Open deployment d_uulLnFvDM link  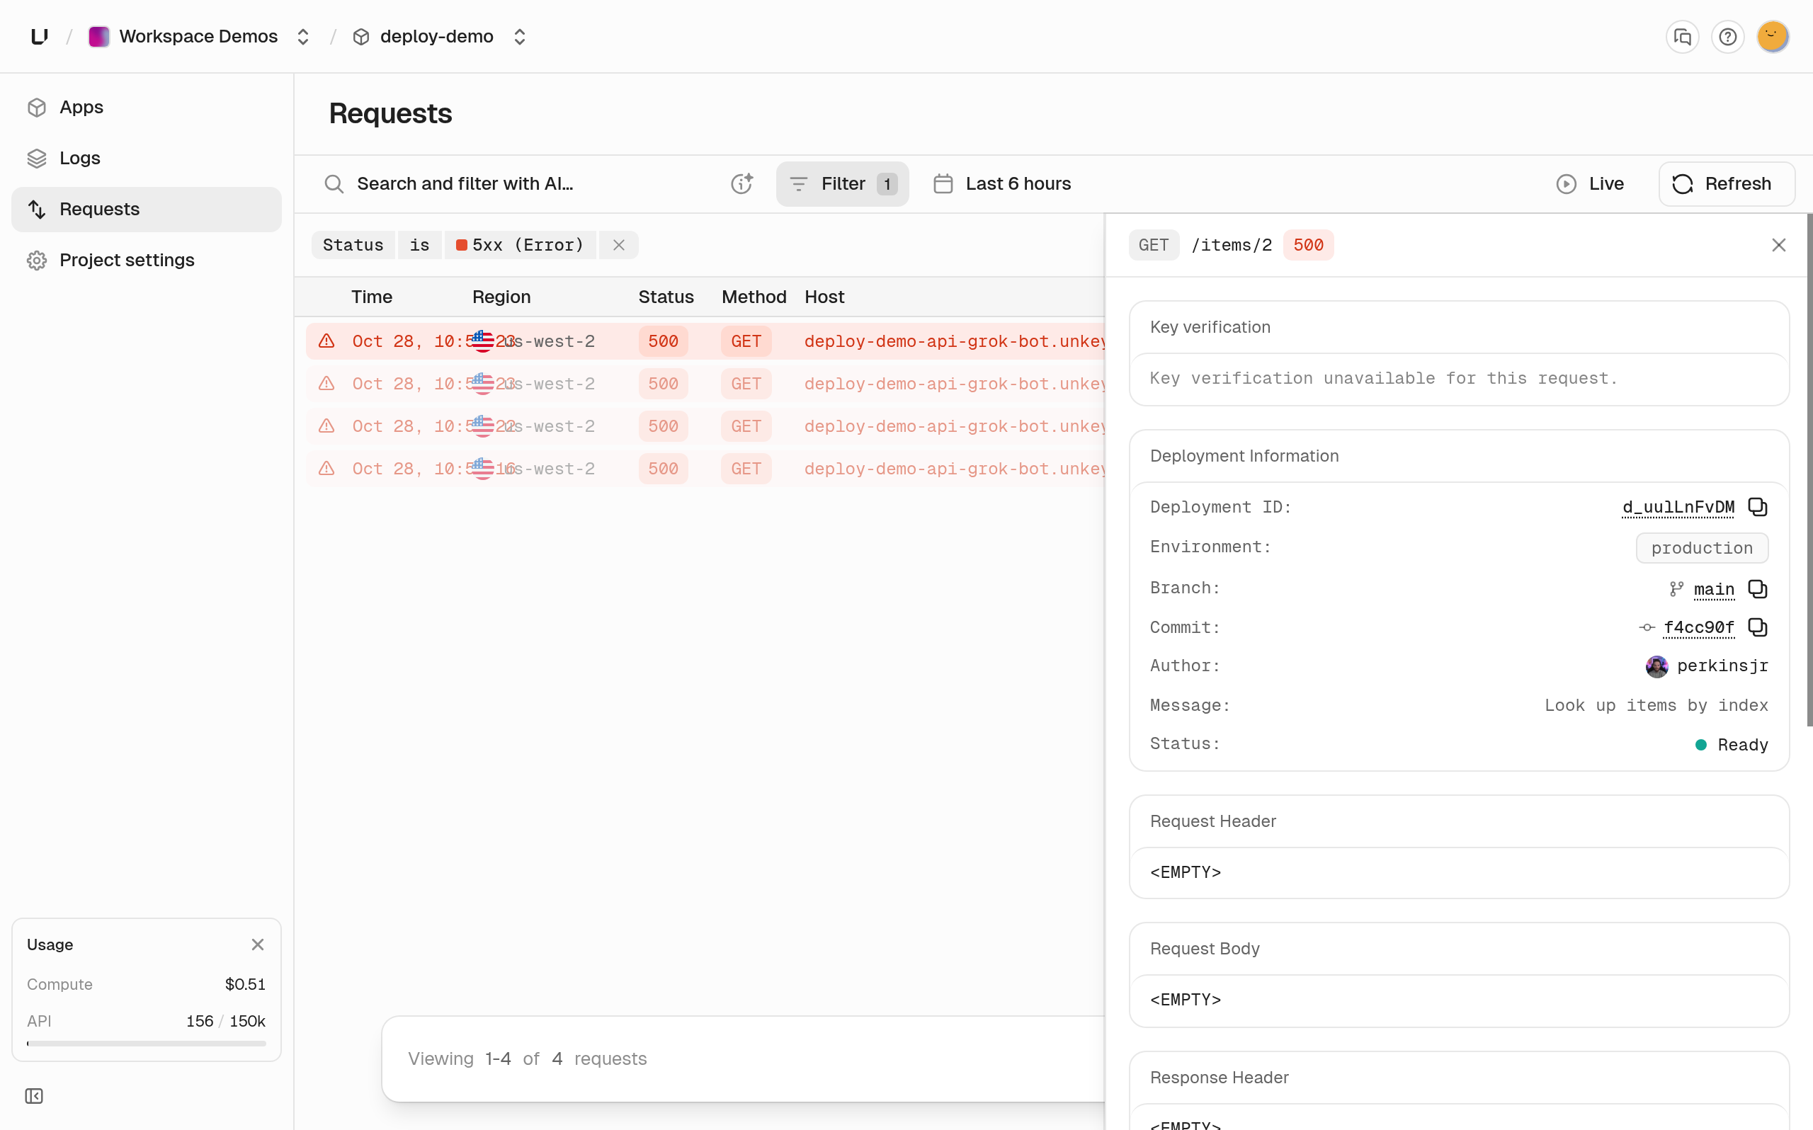(1678, 507)
